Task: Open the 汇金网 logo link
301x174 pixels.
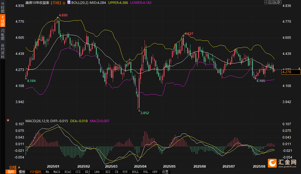Action: point(282,163)
